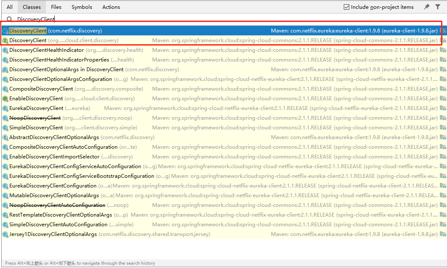This screenshot has height=268, width=447.
Task: Switch to the Classes tab
Action: coord(32,7)
